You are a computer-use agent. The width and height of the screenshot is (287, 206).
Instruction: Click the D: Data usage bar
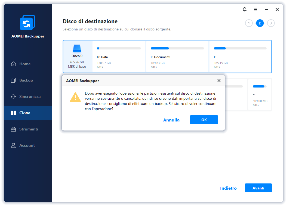(119, 48)
